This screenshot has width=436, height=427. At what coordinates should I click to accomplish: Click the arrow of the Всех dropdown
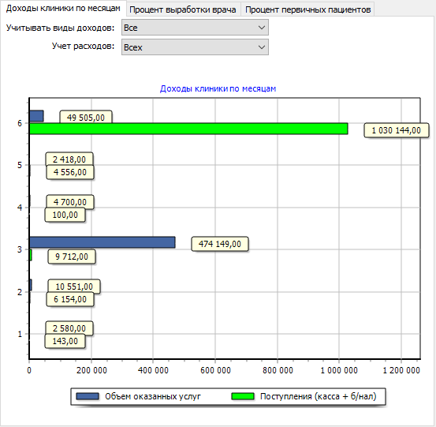(x=262, y=47)
